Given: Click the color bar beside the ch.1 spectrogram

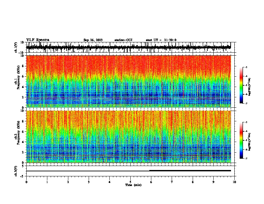Looking at the screenshot, I should [x=241, y=85].
